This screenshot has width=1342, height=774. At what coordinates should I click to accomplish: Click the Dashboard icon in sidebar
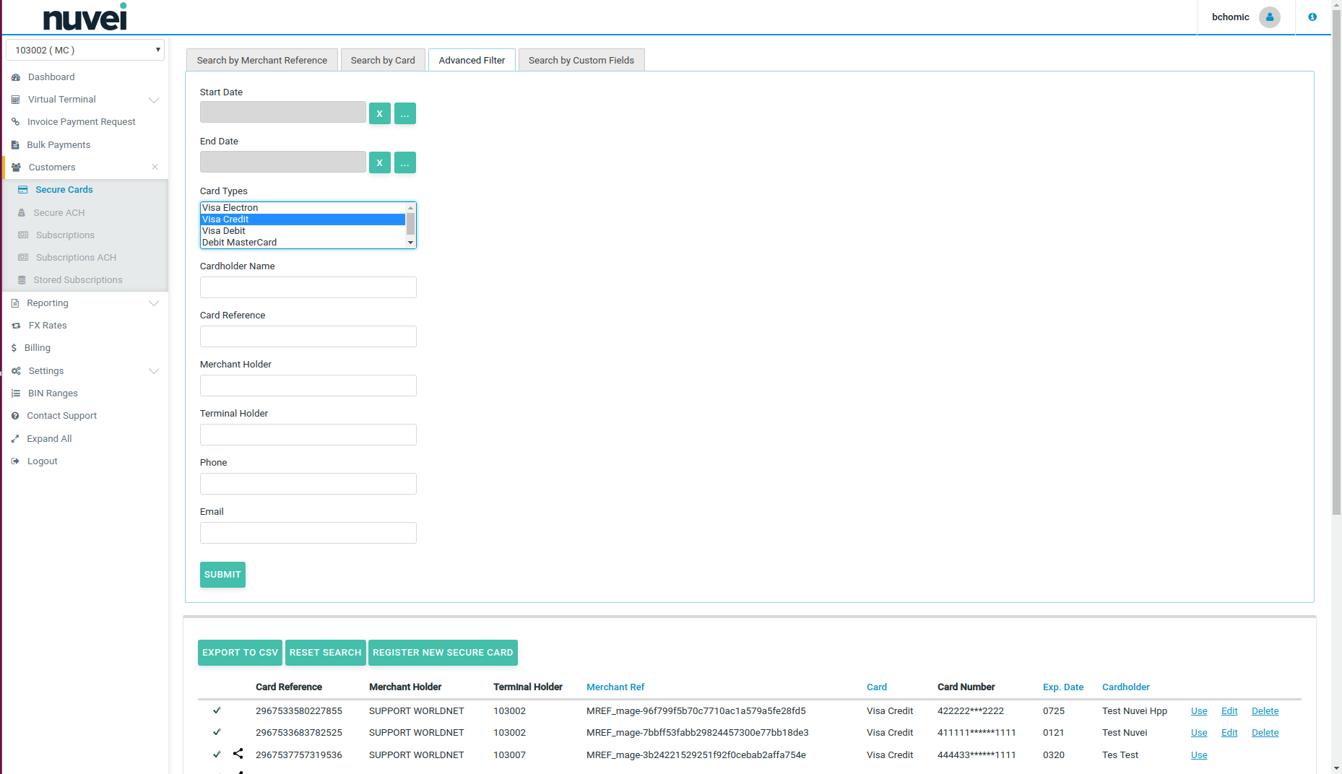point(16,77)
